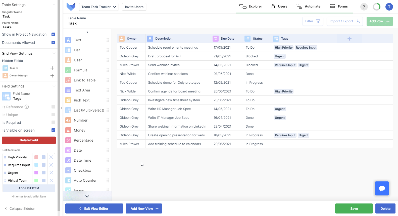398x216 pixels.
Task: Click the Text Area field icon
Action: pyautogui.click(x=68, y=90)
